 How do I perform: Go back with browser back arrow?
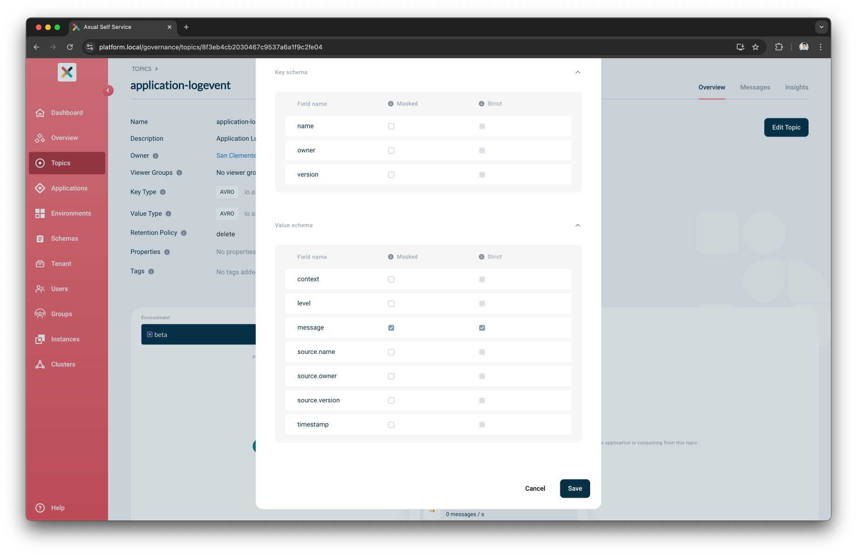click(36, 47)
